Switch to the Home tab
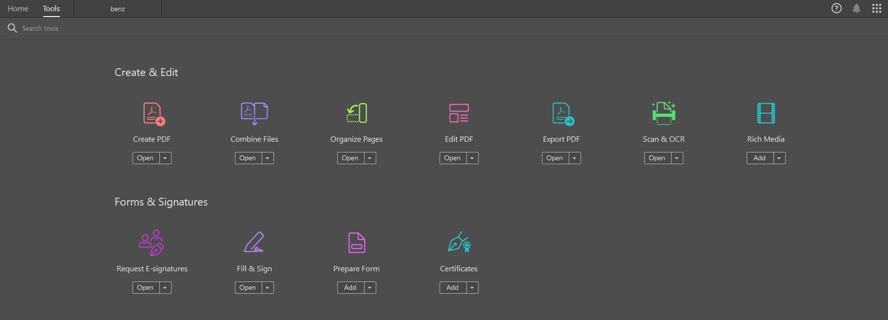The height and width of the screenshot is (320, 888). [x=18, y=8]
